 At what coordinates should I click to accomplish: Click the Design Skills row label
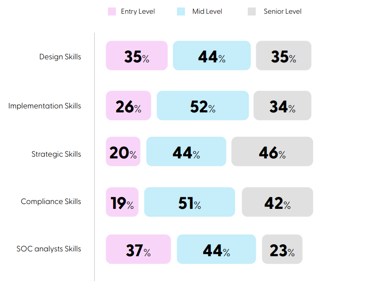60,57
